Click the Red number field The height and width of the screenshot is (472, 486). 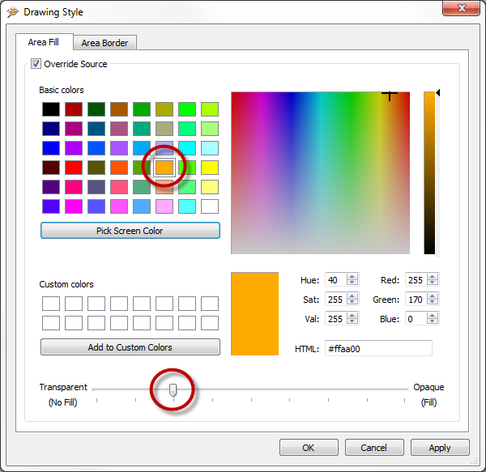[x=416, y=280]
